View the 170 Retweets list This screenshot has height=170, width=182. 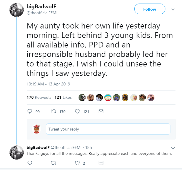tap(39, 97)
